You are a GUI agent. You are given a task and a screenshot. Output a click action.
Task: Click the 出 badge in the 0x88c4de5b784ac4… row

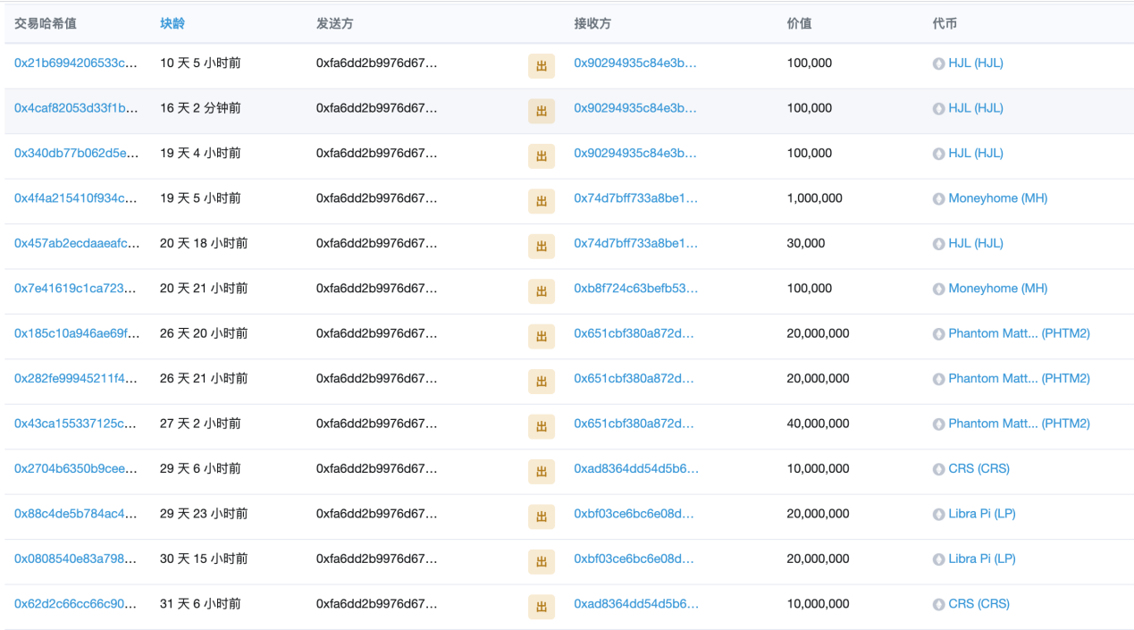pos(542,517)
